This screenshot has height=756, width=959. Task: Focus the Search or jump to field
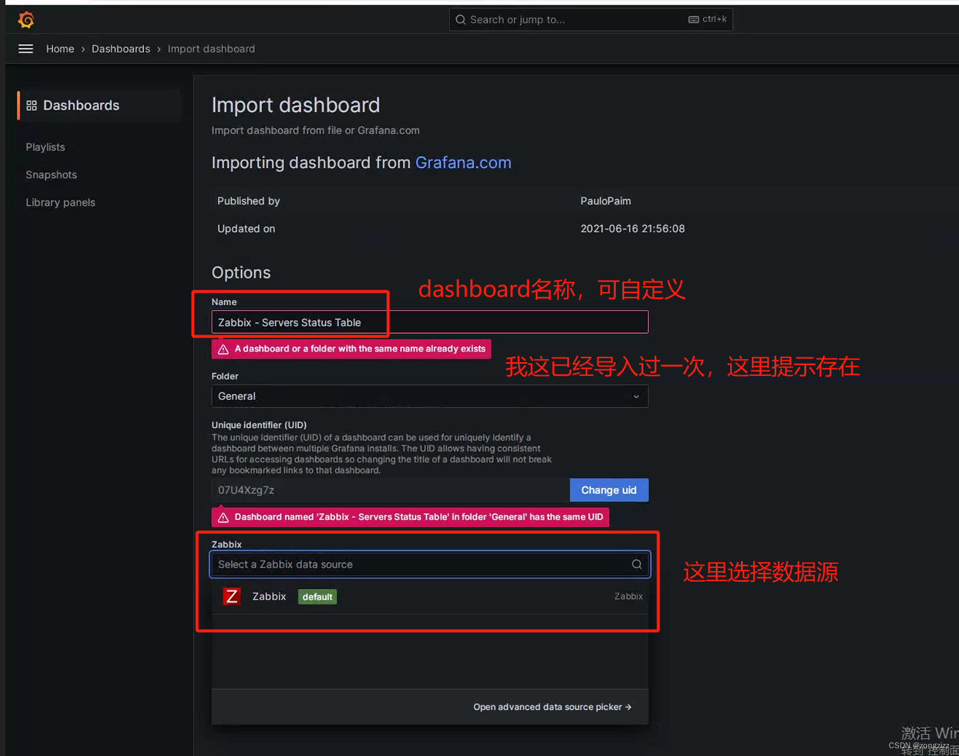[591, 20]
